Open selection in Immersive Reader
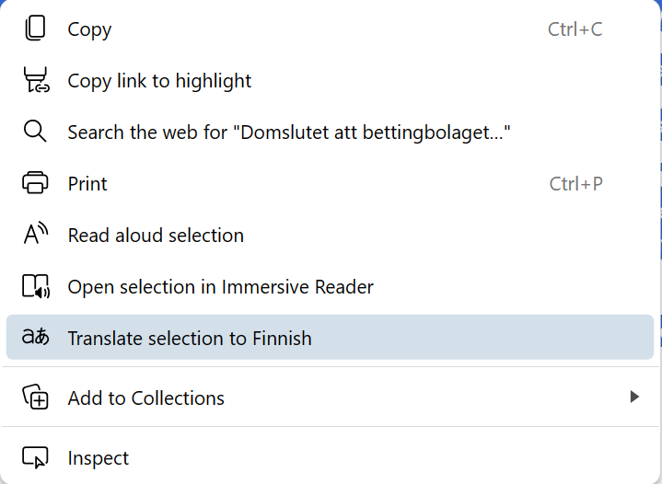Screen dimensions: 662x484 tap(330, 286)
